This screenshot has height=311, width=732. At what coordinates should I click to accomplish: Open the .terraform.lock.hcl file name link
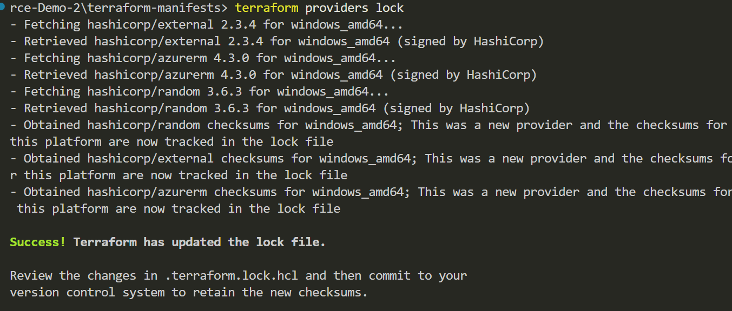click(x=233, y=276)
